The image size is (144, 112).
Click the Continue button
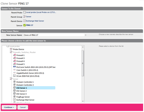[9, 107]
